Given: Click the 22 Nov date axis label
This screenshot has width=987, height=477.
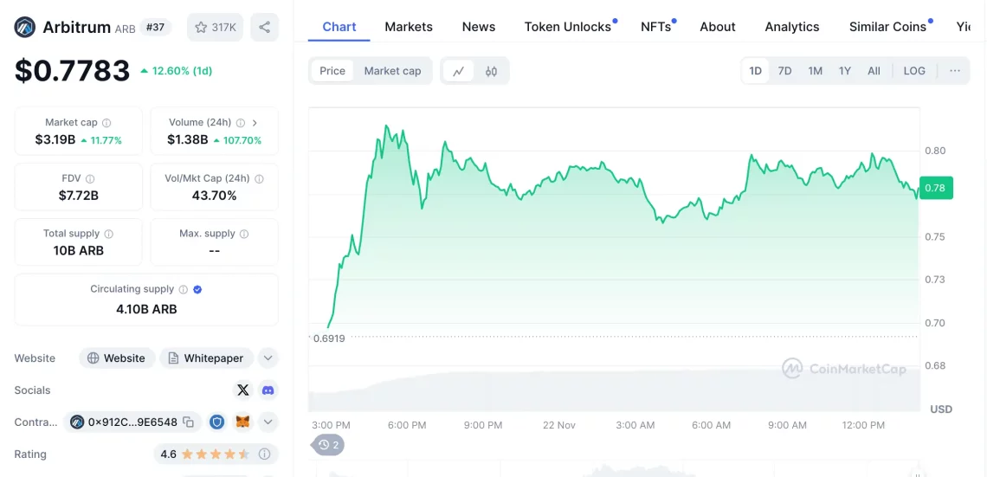Looking at the screenshot, I should 559,425.
